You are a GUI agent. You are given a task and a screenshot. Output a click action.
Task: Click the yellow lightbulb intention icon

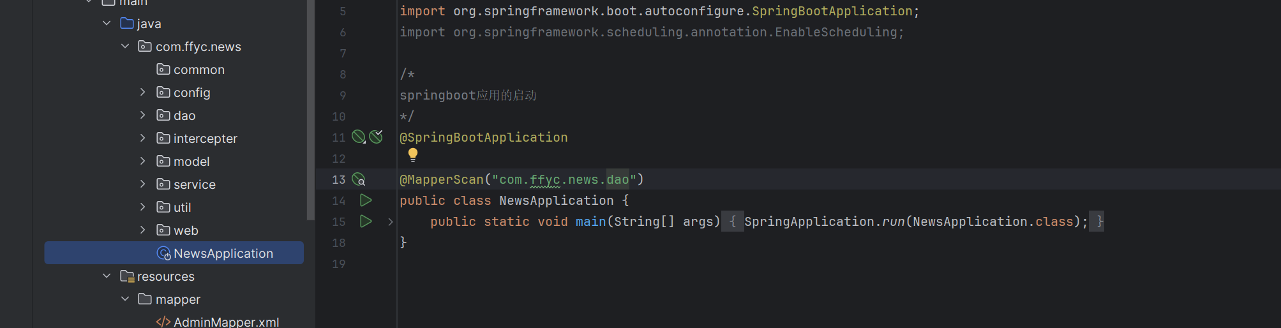tap(413, 154)
